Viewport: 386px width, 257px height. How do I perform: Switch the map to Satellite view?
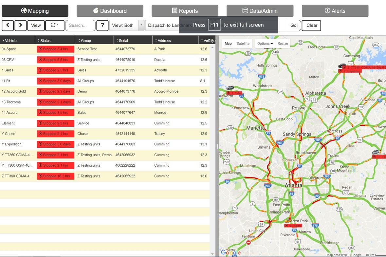click(x=243, y=44)
